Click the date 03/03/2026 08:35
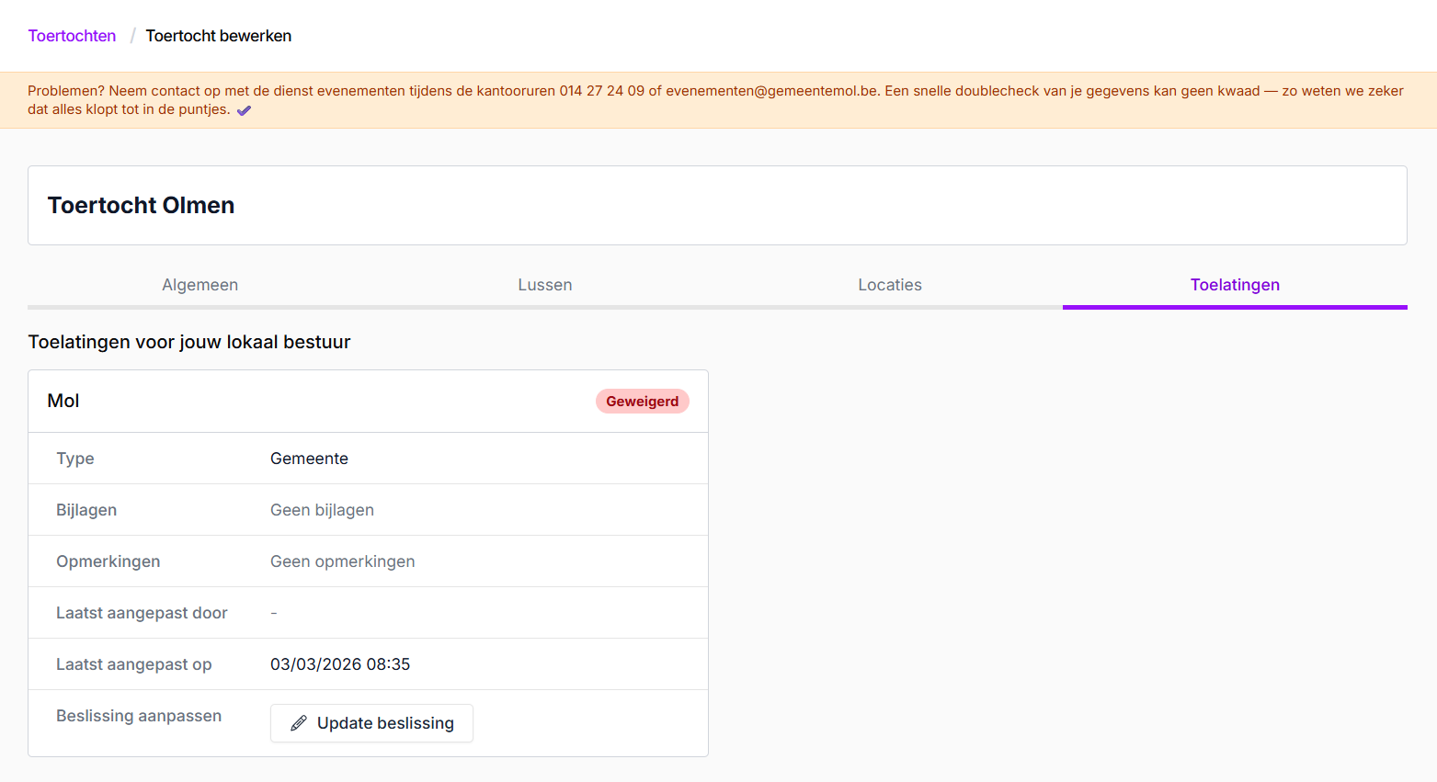The height and width of the screenshot is (782, 1437). [340, 664]
